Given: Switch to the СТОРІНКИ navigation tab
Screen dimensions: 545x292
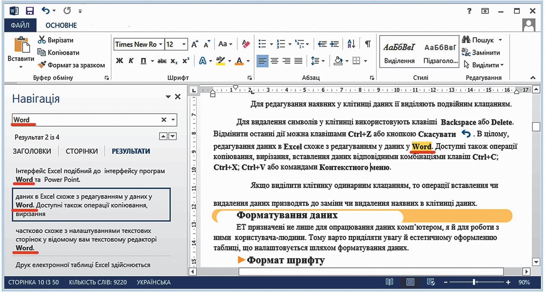Looking at the screenshot, I should [82, 151].
